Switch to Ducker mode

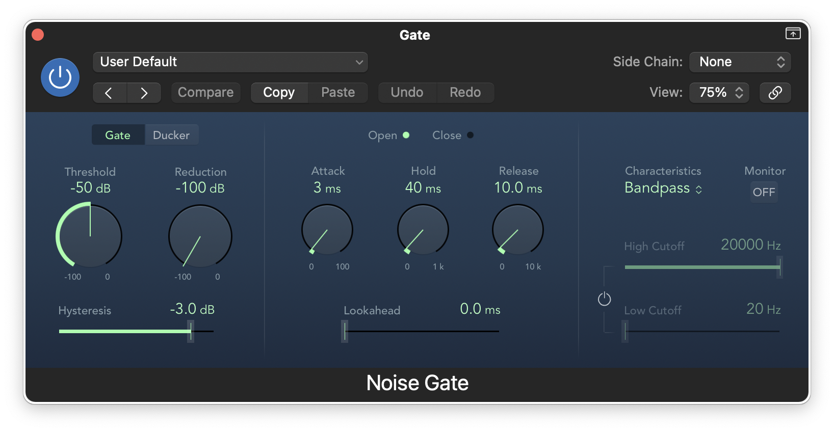(x=171, y=135)
